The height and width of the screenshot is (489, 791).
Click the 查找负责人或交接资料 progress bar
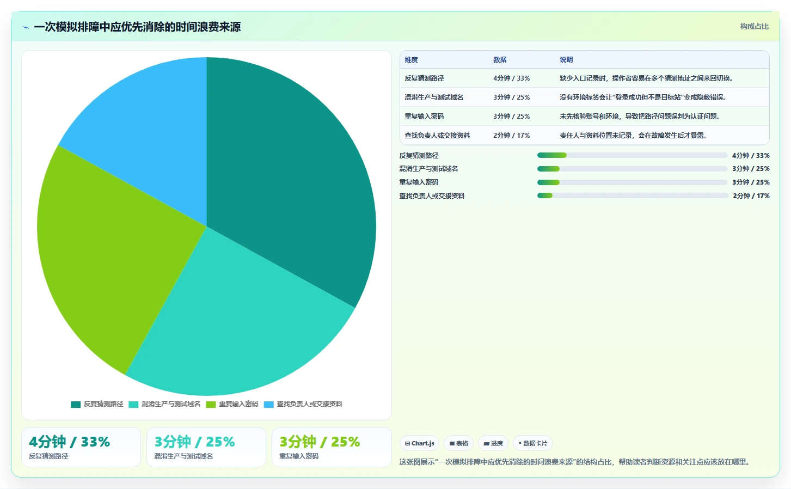633,195
